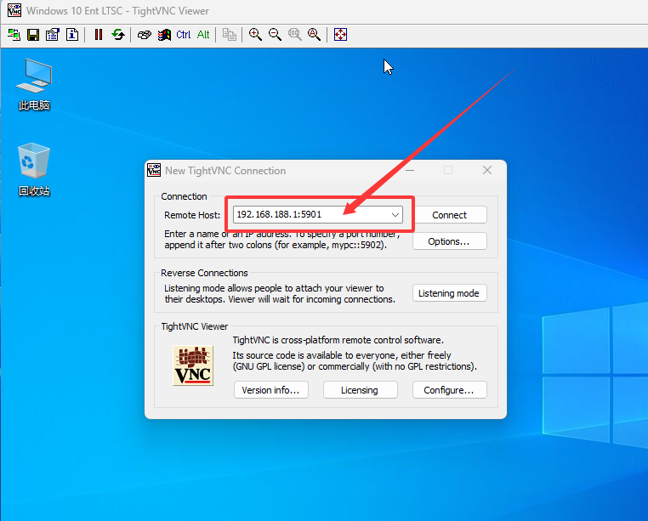The height and width of the screenshot is (521, 648).
Task: Expand the Remote Host dropdown arrow
Action: pos(395,215)
